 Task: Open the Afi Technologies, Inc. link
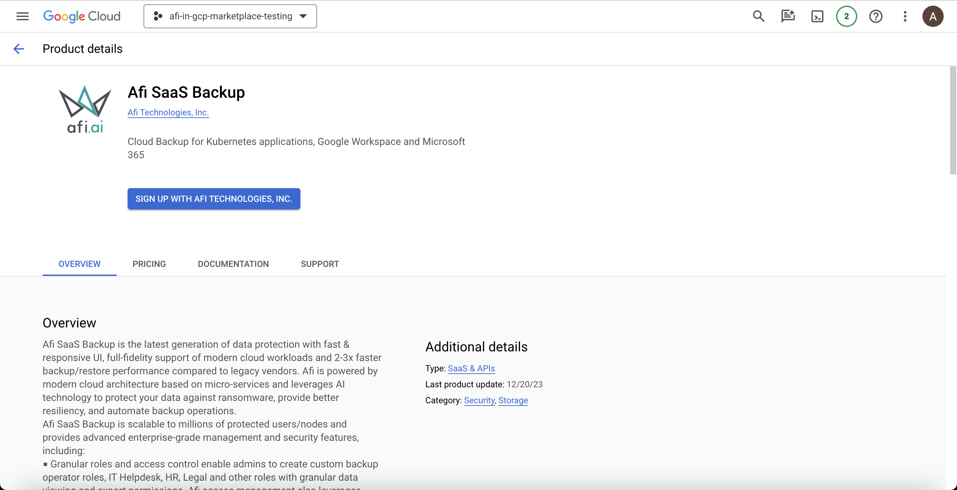click(168, 112)
